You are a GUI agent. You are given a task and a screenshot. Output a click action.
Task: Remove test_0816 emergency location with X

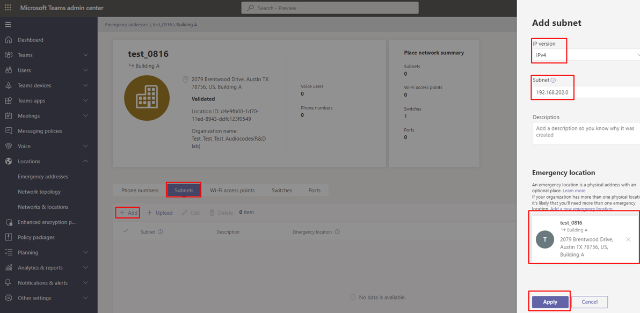(628, 239)
